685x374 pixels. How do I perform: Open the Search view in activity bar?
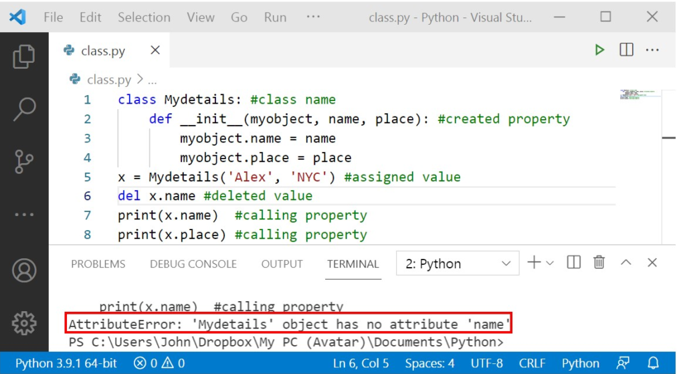(24, 109)
